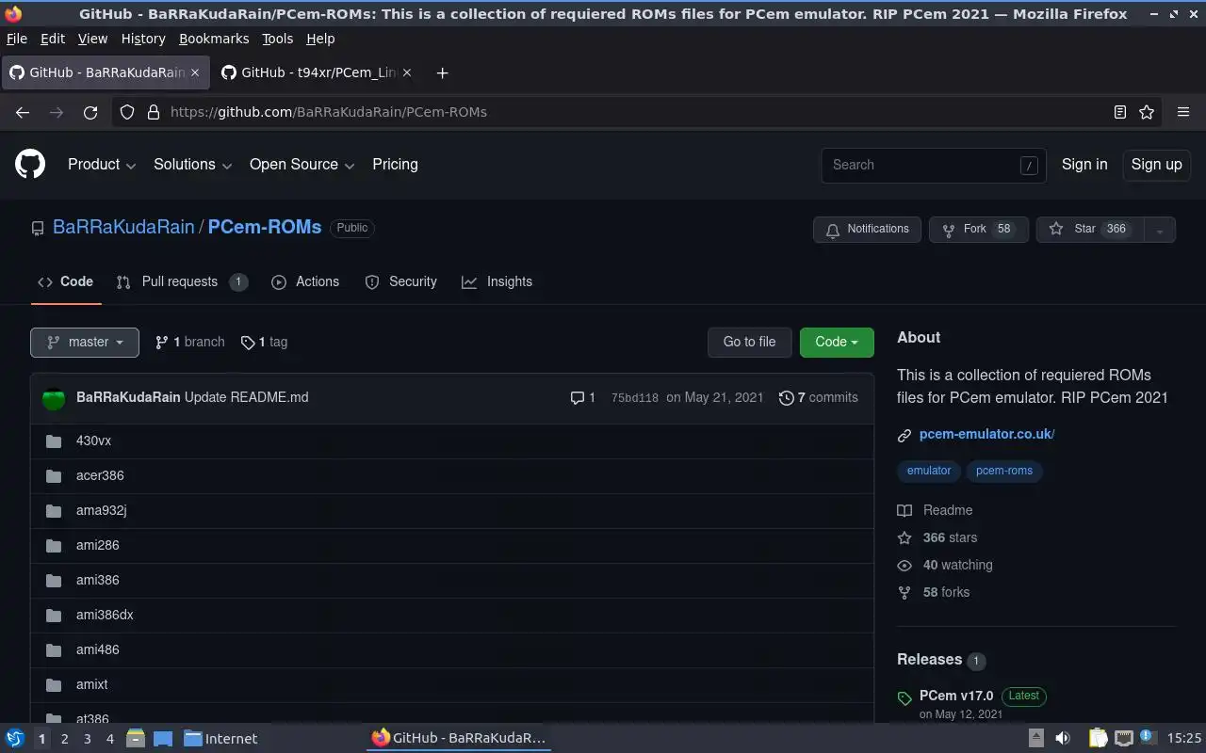Open the Pricing link
This screenshot has width=1206, height=753.
point(395,165)
